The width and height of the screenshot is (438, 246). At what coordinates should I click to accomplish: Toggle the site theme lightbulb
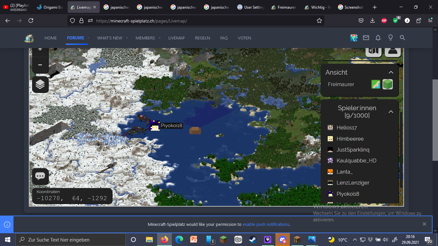pyautogui.click(x=390, y=37)
